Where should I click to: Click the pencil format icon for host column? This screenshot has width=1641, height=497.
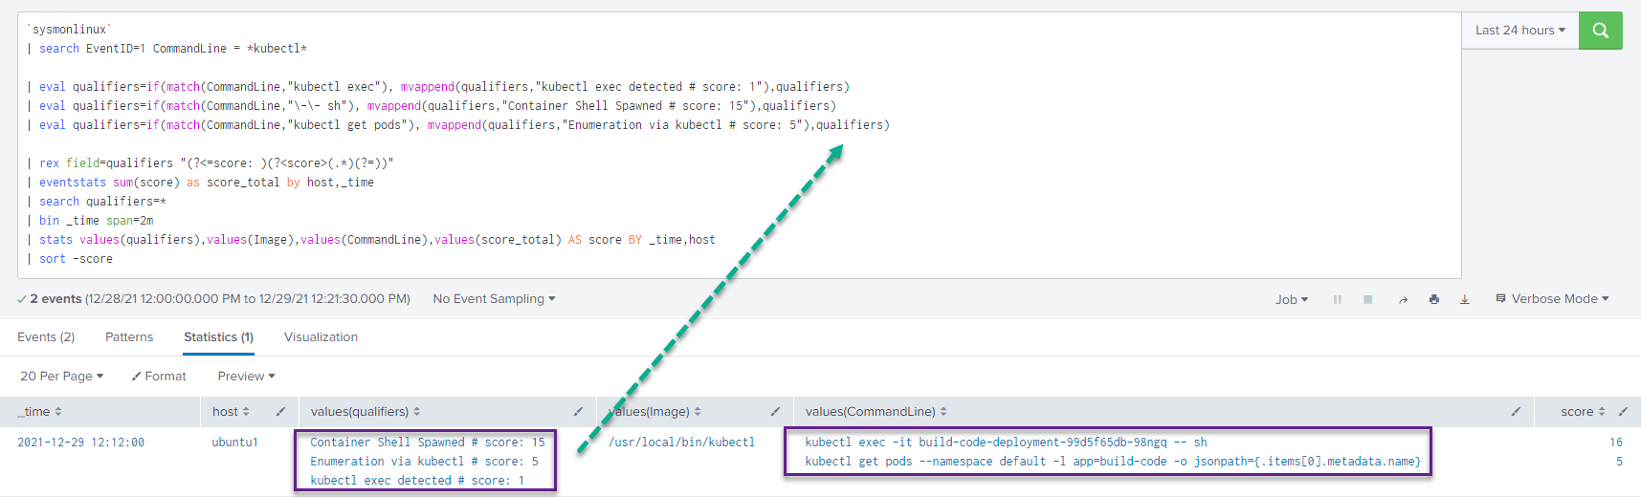point(280,412)
